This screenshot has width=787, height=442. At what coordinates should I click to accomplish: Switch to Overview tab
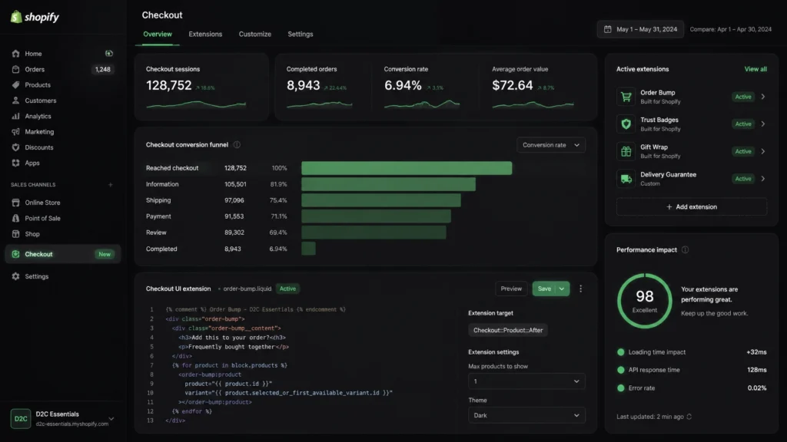pos(158,34)
